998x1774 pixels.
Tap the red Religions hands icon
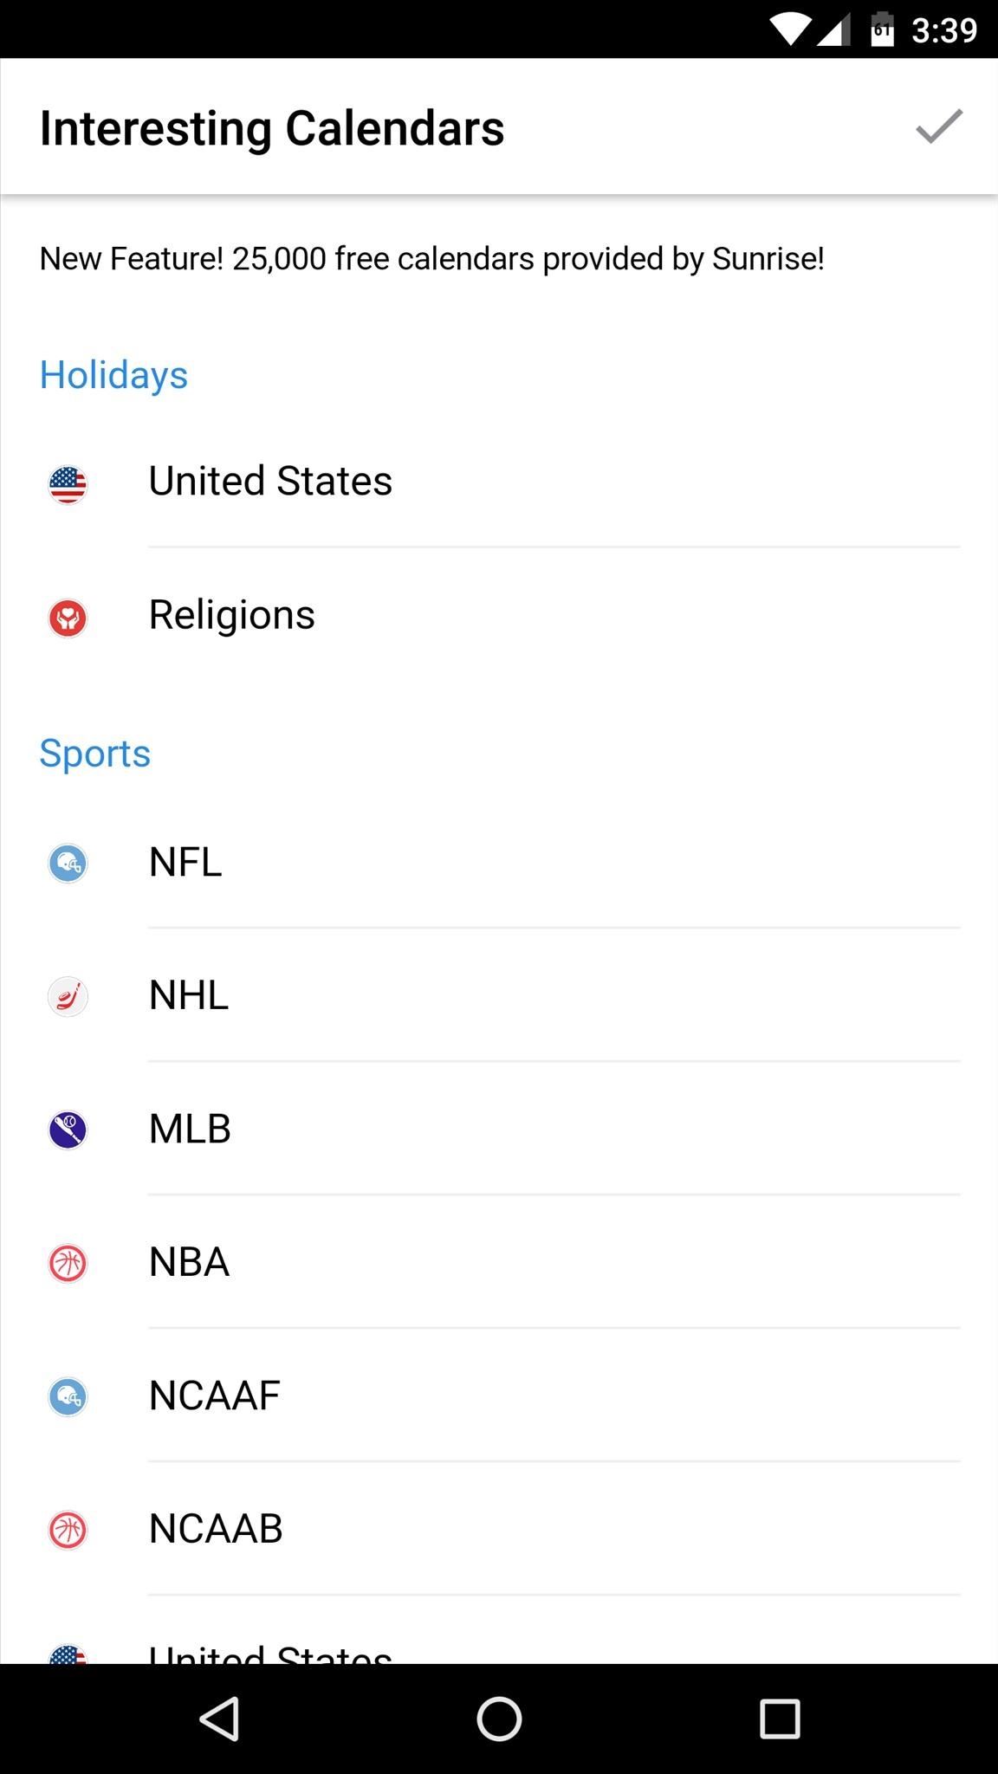coord(68,618)
